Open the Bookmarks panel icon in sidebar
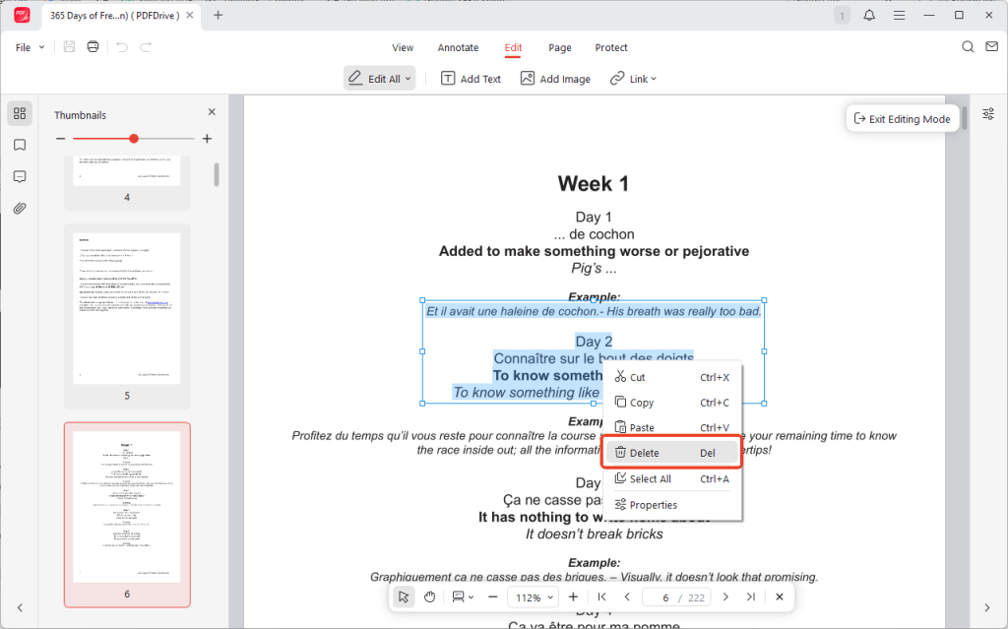 20,145
